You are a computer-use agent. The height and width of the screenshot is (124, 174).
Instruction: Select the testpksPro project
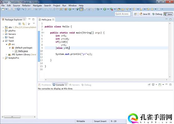(12, 58)
